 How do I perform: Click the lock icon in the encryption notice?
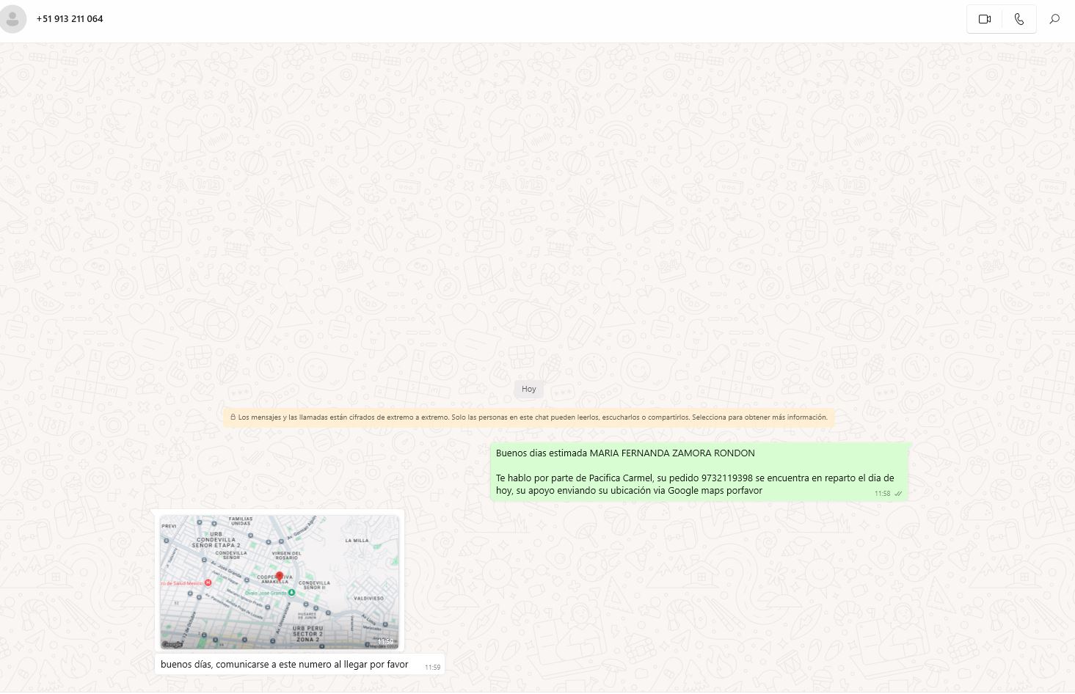click(233, 417)
